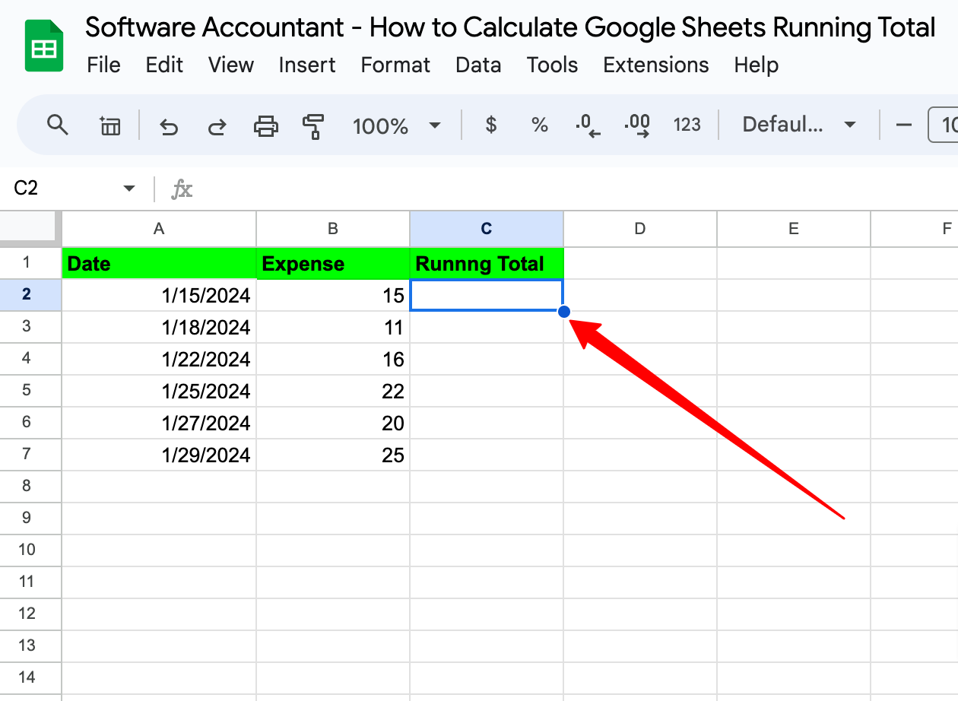Format as percent with % icon
Image resolution: width=958 pixels, height=701 pixels.
540,125
